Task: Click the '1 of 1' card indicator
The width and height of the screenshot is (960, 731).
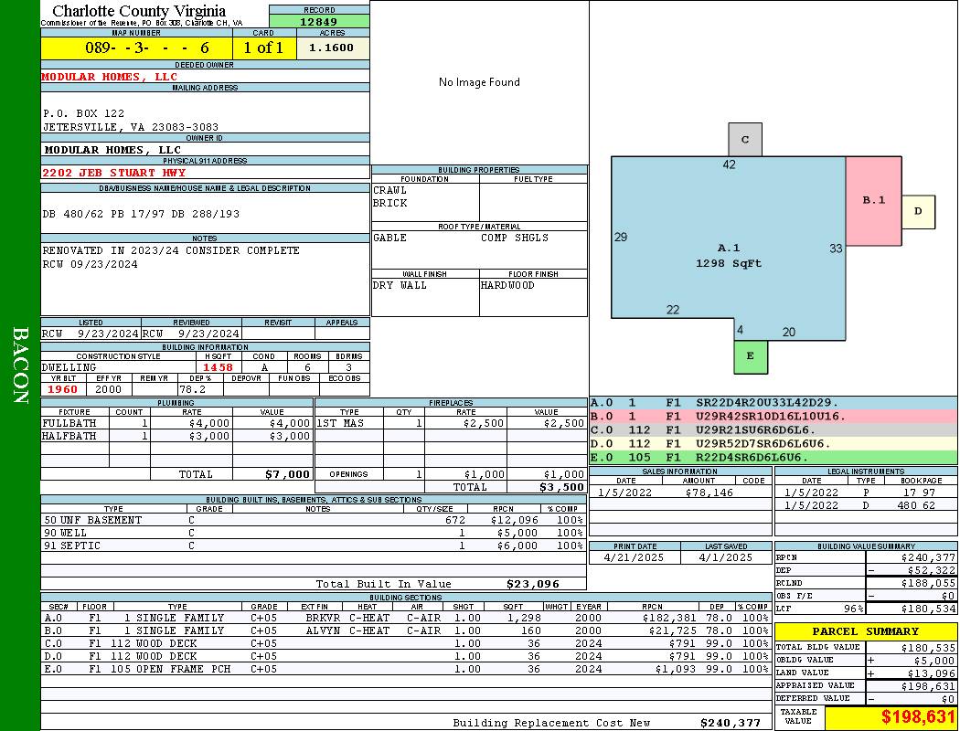Action: [263, 48]
